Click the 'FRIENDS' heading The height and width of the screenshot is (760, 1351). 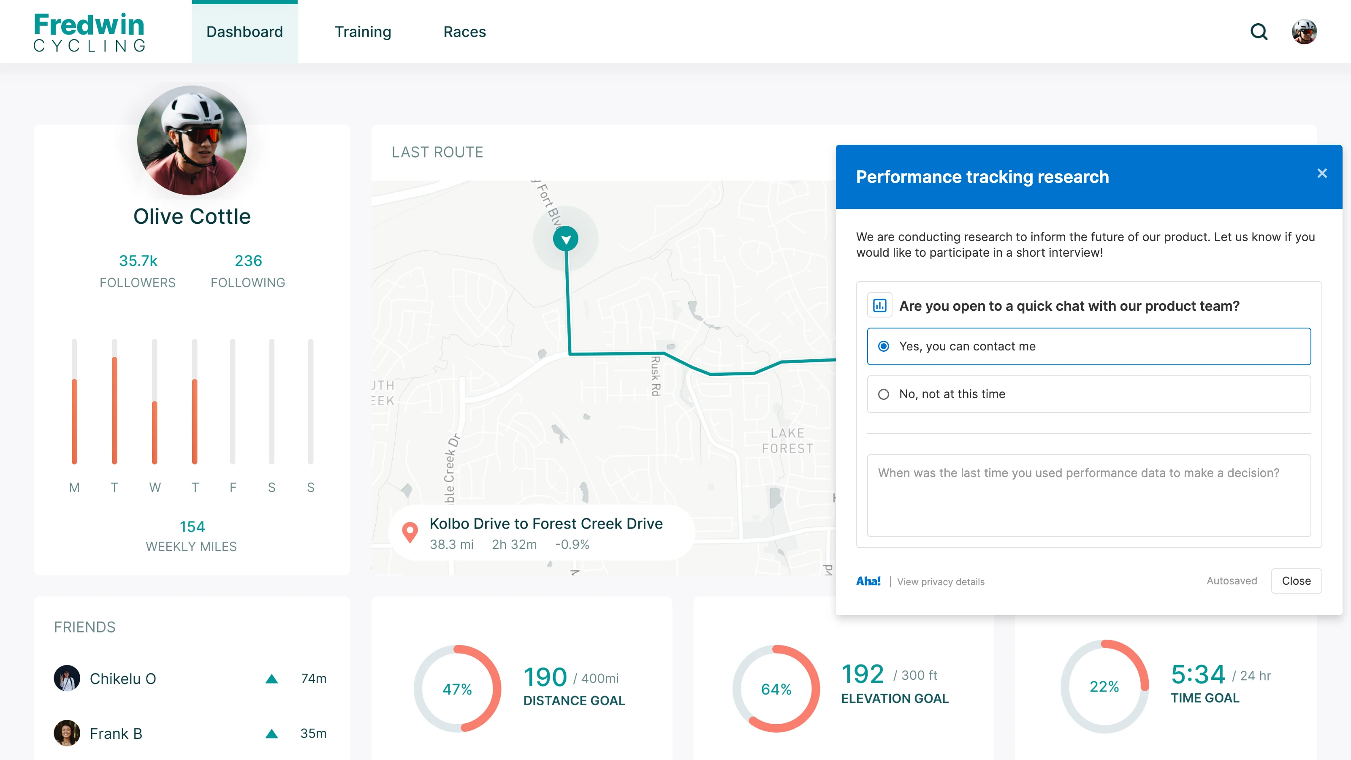[84, 627]
